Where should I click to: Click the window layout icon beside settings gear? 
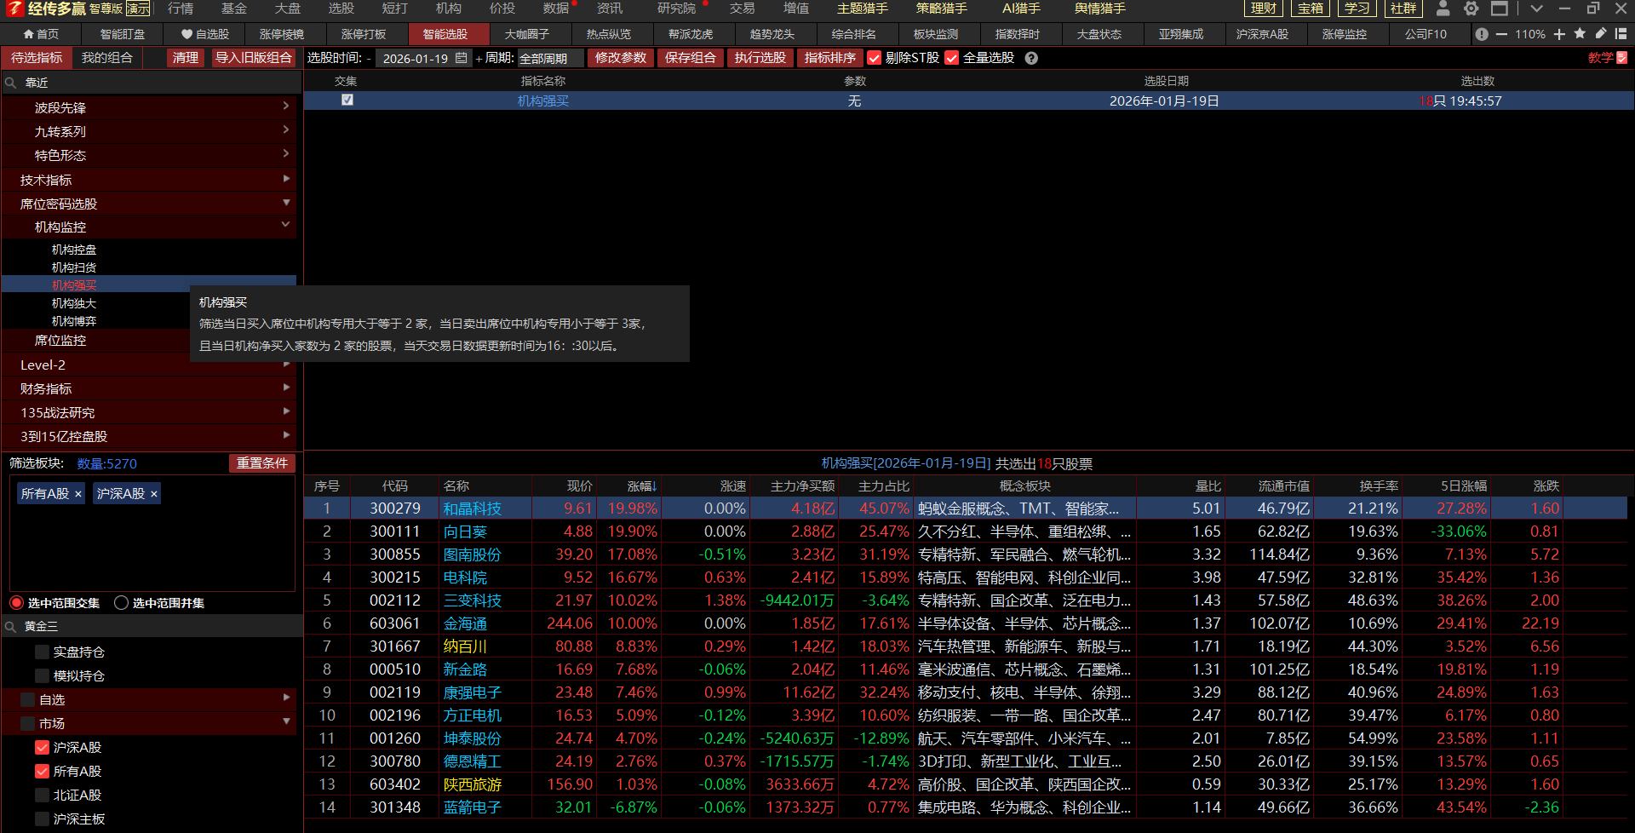click(1500, 9)
